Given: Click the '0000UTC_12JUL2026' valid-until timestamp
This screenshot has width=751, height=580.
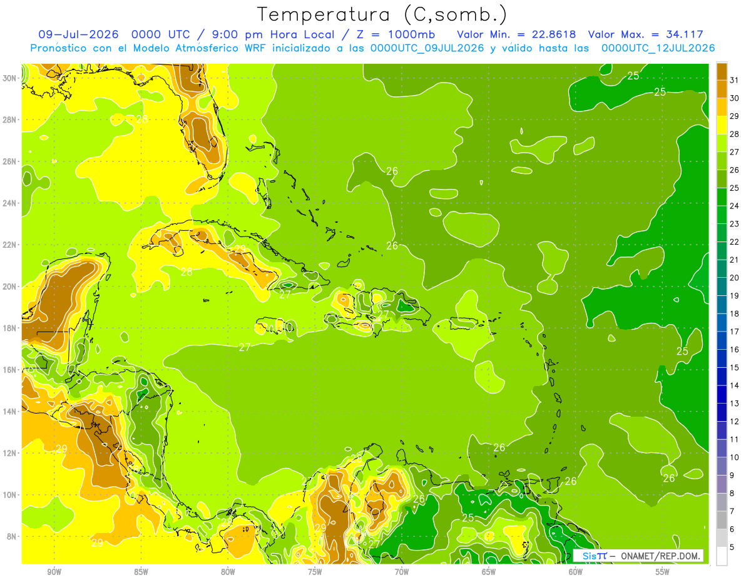Looking at the screenshot, I should (x=658, y=48).
